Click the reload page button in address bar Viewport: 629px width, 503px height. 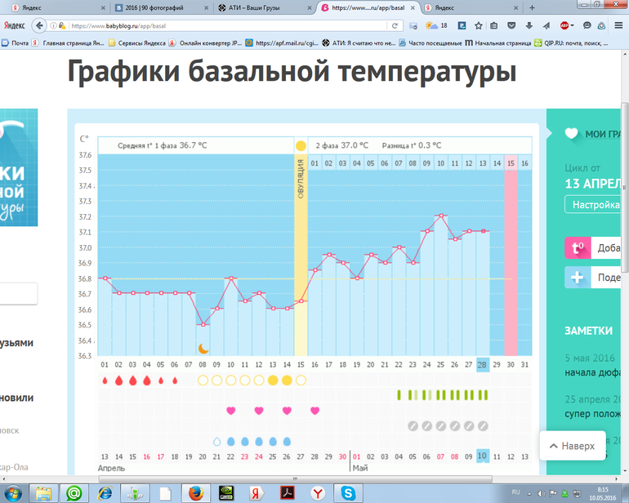[395, 25]
